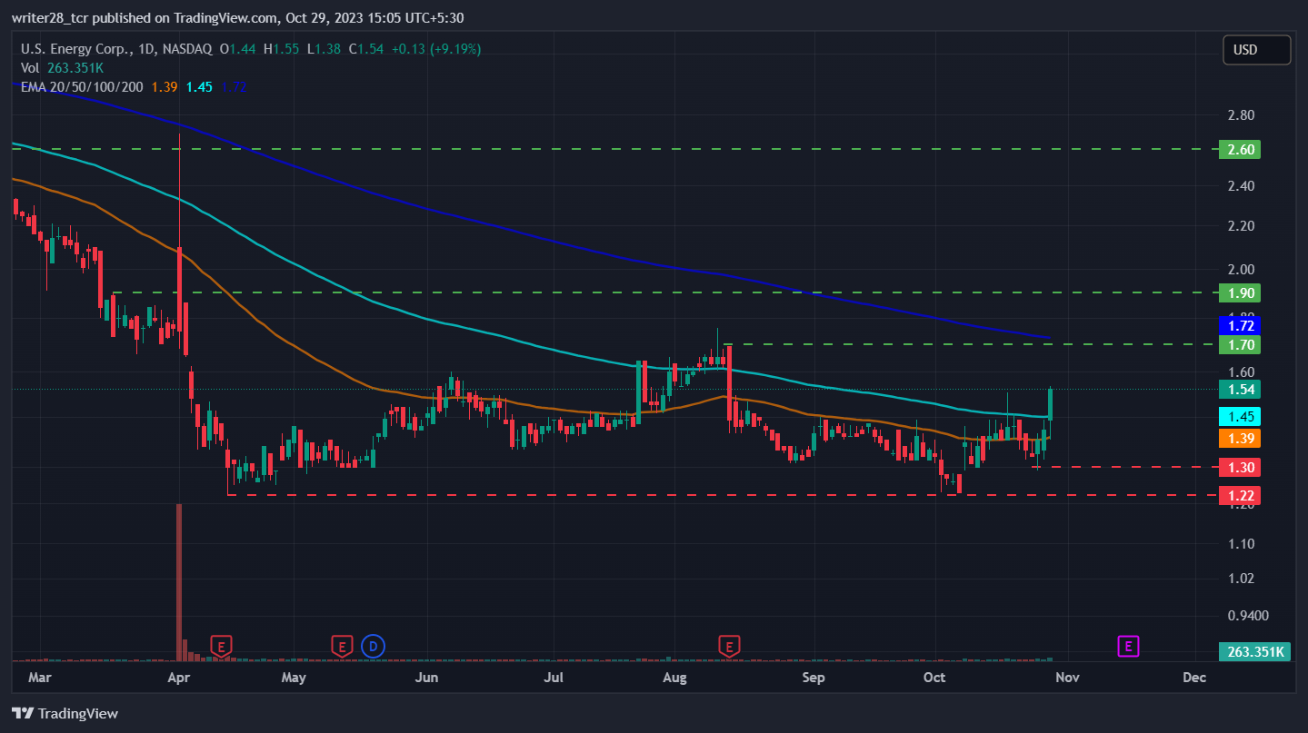Select the red 1.30 support label
This screenshot has width=1308, height=733.
[1239, 468]
